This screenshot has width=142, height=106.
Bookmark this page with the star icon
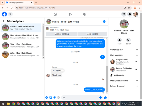[x=129, y=8]
